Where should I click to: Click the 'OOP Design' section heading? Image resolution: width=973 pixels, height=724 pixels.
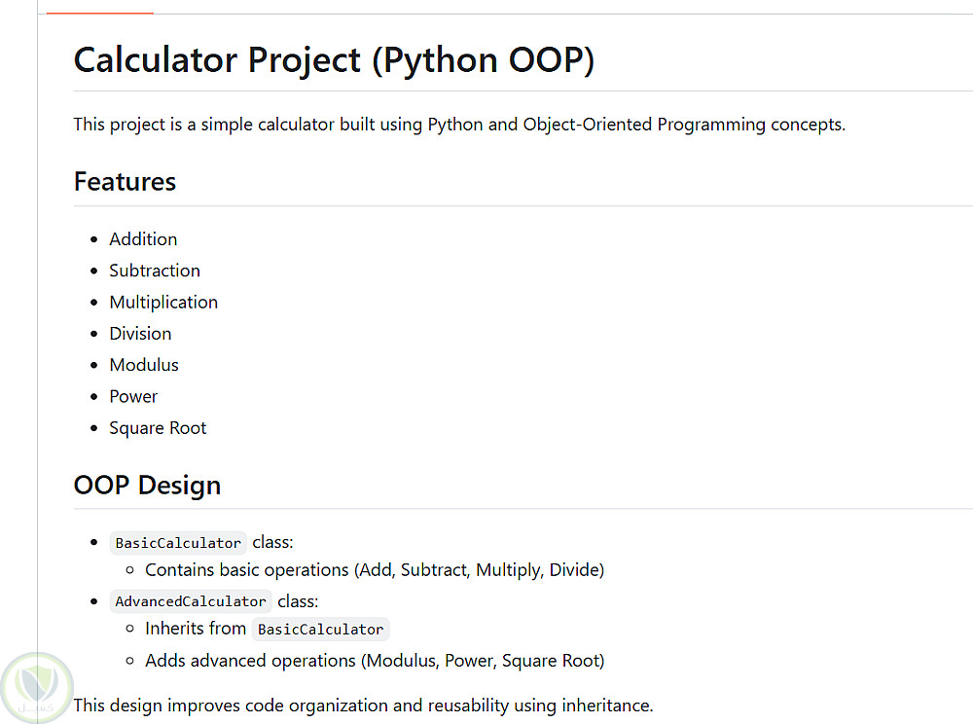(x=147, y=485)
